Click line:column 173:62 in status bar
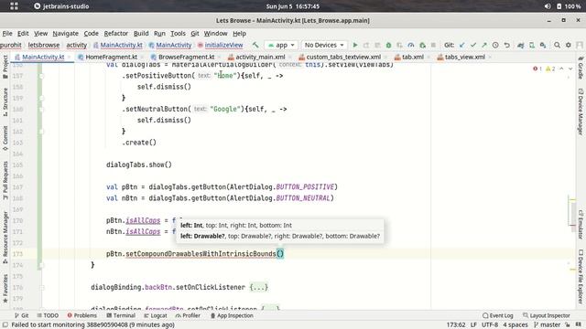The width and height of the screenshot is (586, 329). [x=456, y=325]
